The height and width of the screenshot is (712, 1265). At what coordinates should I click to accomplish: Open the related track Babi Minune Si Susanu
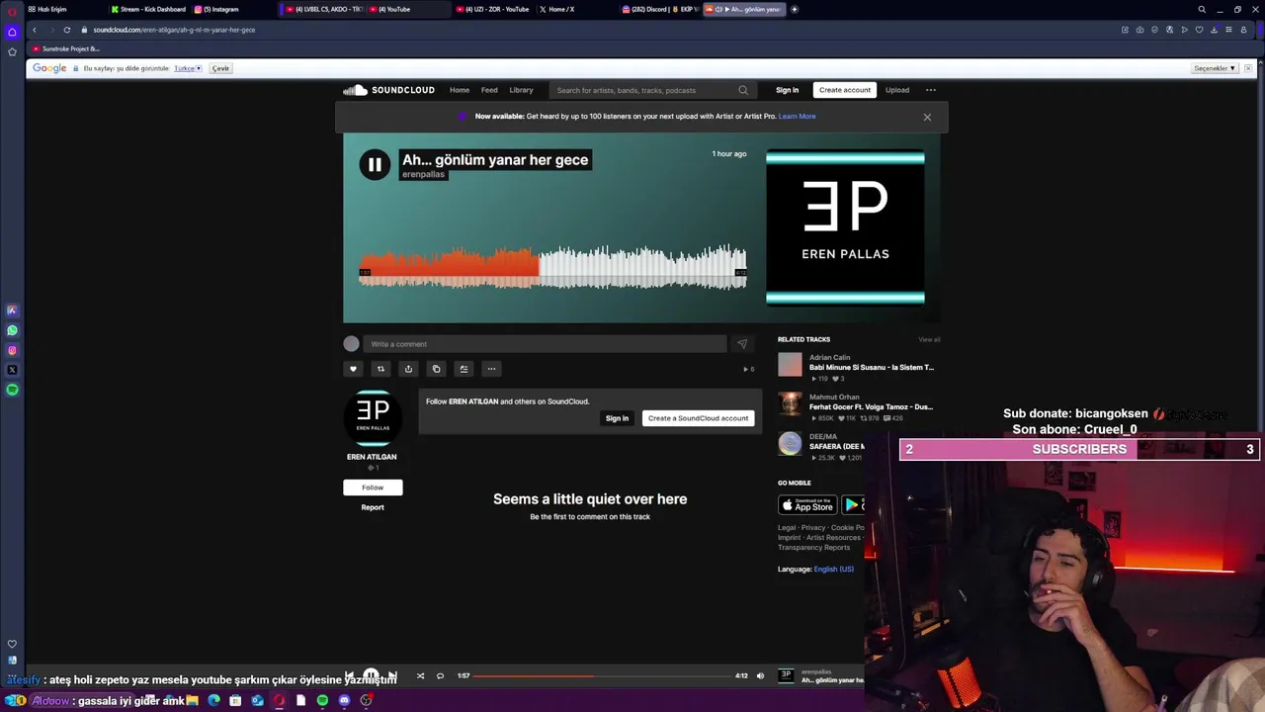[872, 368]
